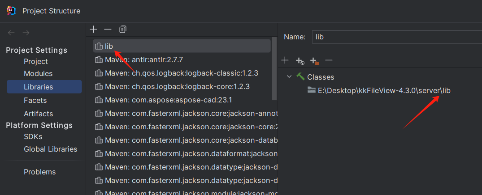Select the lib library entry
The height and width of the screenshot is (195, 482).
coord(182,46)
